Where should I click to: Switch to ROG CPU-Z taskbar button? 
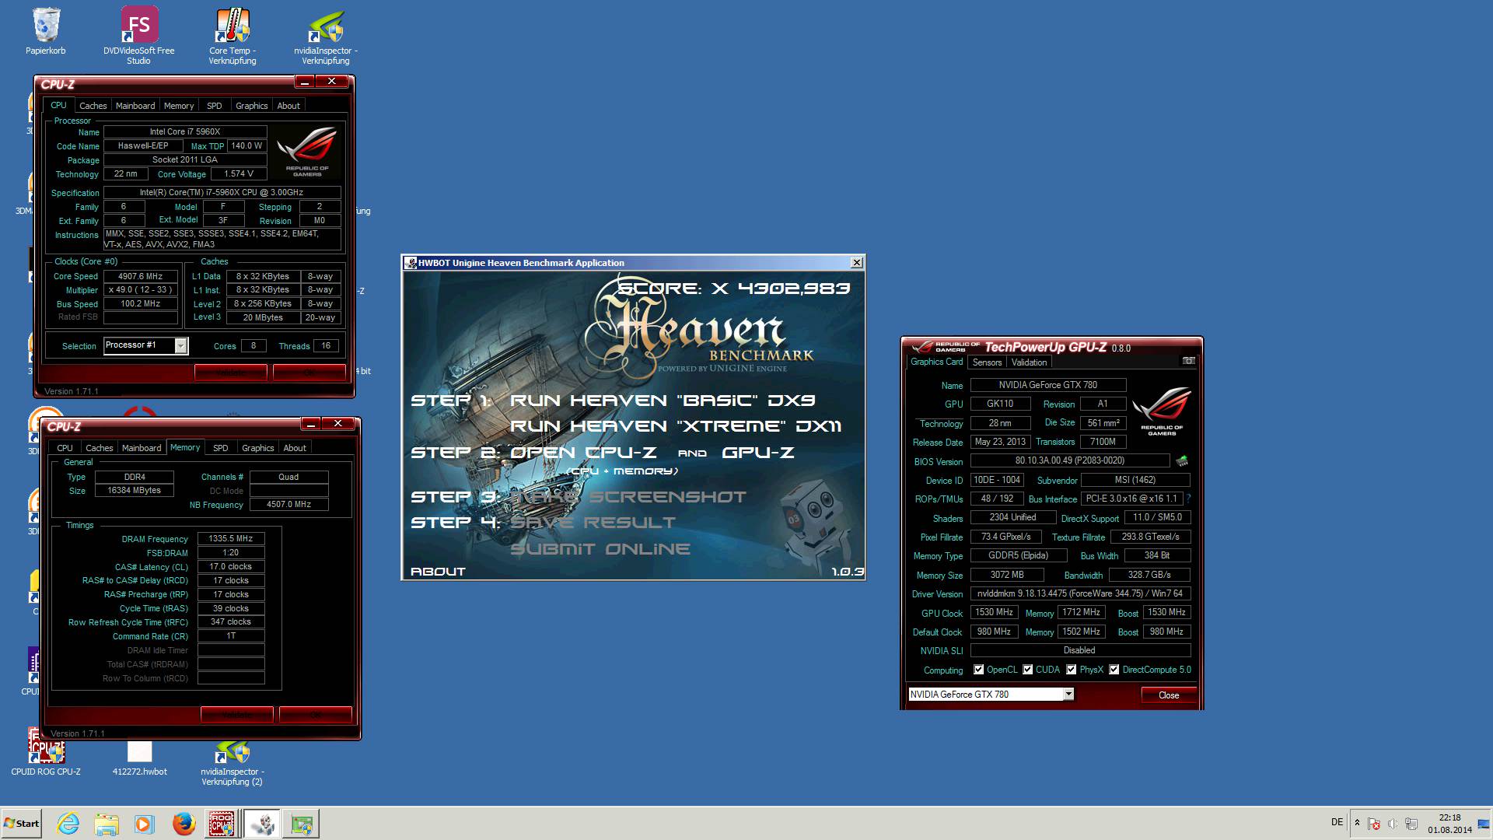coord(222,824)
